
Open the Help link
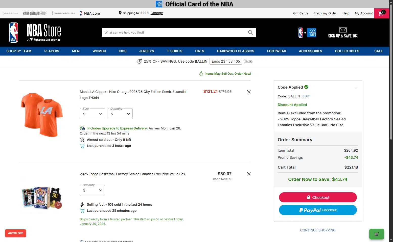[346, 13]
